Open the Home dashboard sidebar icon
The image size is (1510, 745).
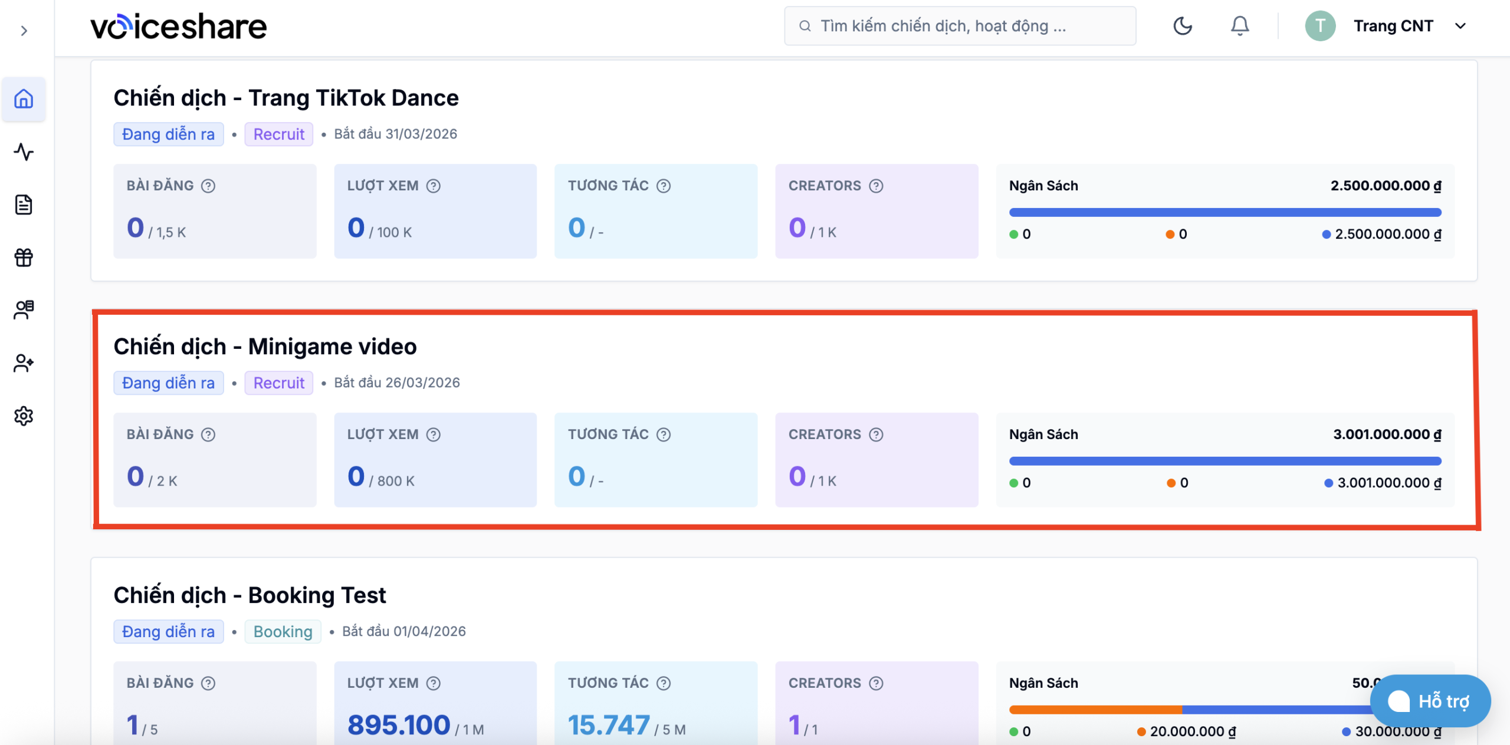pos(24,99)
